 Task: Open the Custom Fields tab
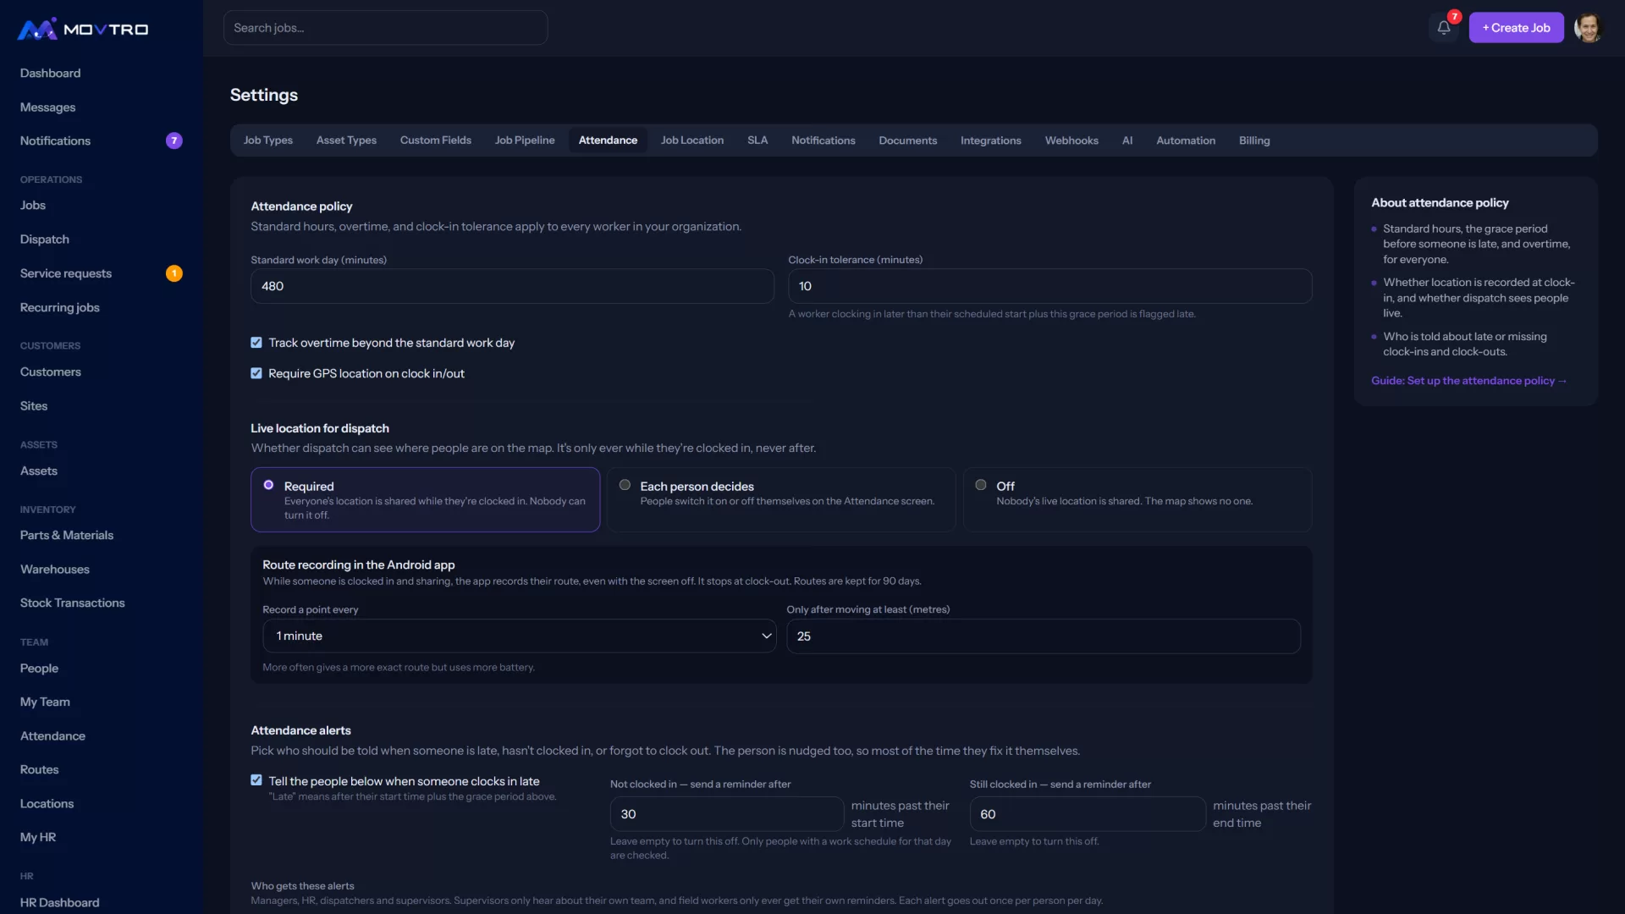coord(436,140)
